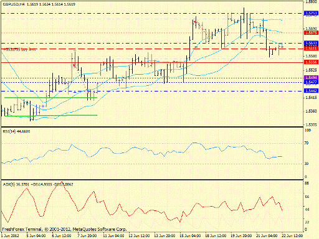Click the RSI 30 level label
The image size is (319, 239).
307,164
